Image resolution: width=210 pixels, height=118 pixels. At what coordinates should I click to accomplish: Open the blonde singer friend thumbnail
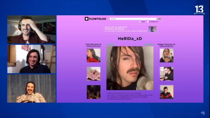tap(166, 55)
